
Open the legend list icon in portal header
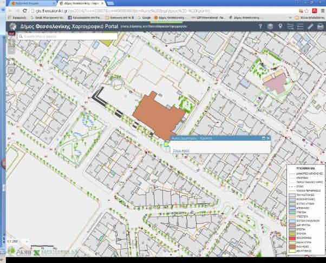click(x=300, y=27)
